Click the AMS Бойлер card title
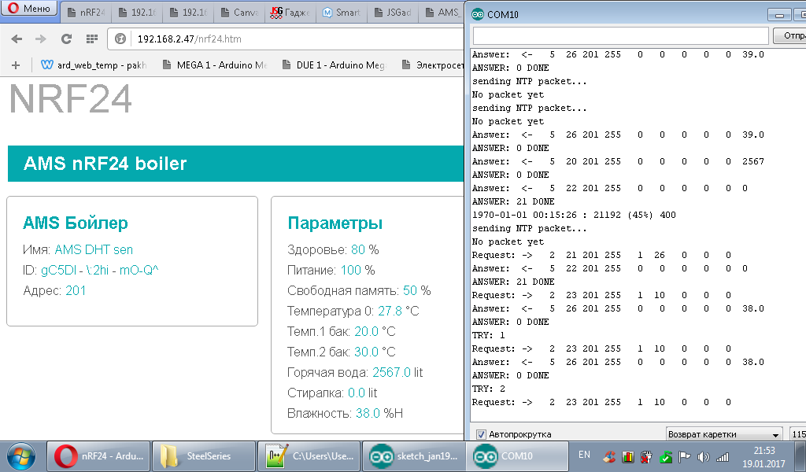The width and height of the screenshot is (806, 472). (x=76, y=223)
